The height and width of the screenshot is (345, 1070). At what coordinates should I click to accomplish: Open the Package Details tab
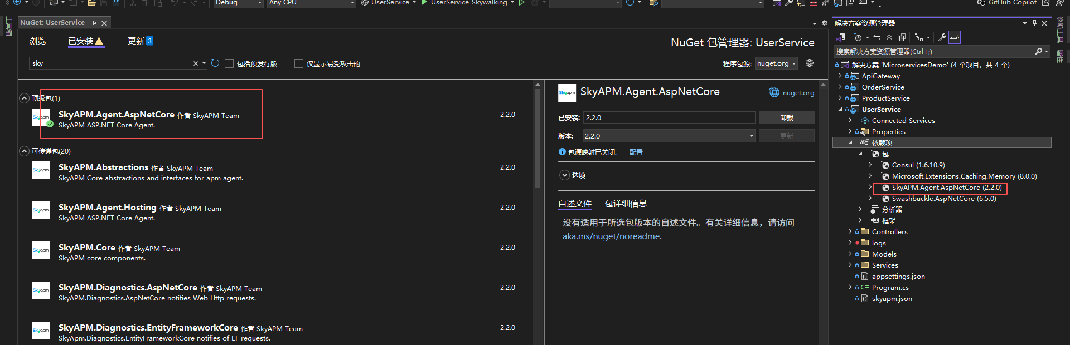click(x=626, y=204)
